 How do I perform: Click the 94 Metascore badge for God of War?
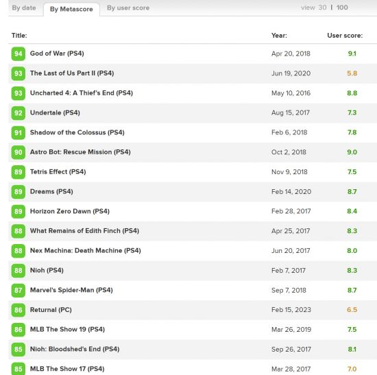pyautogui.click(x=19, y=53)
